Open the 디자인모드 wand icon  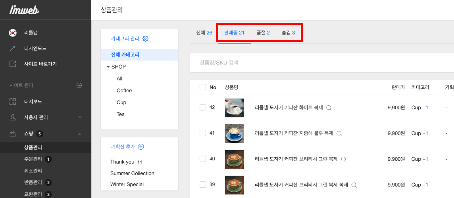pyautogui.click(x=12, y=48)
